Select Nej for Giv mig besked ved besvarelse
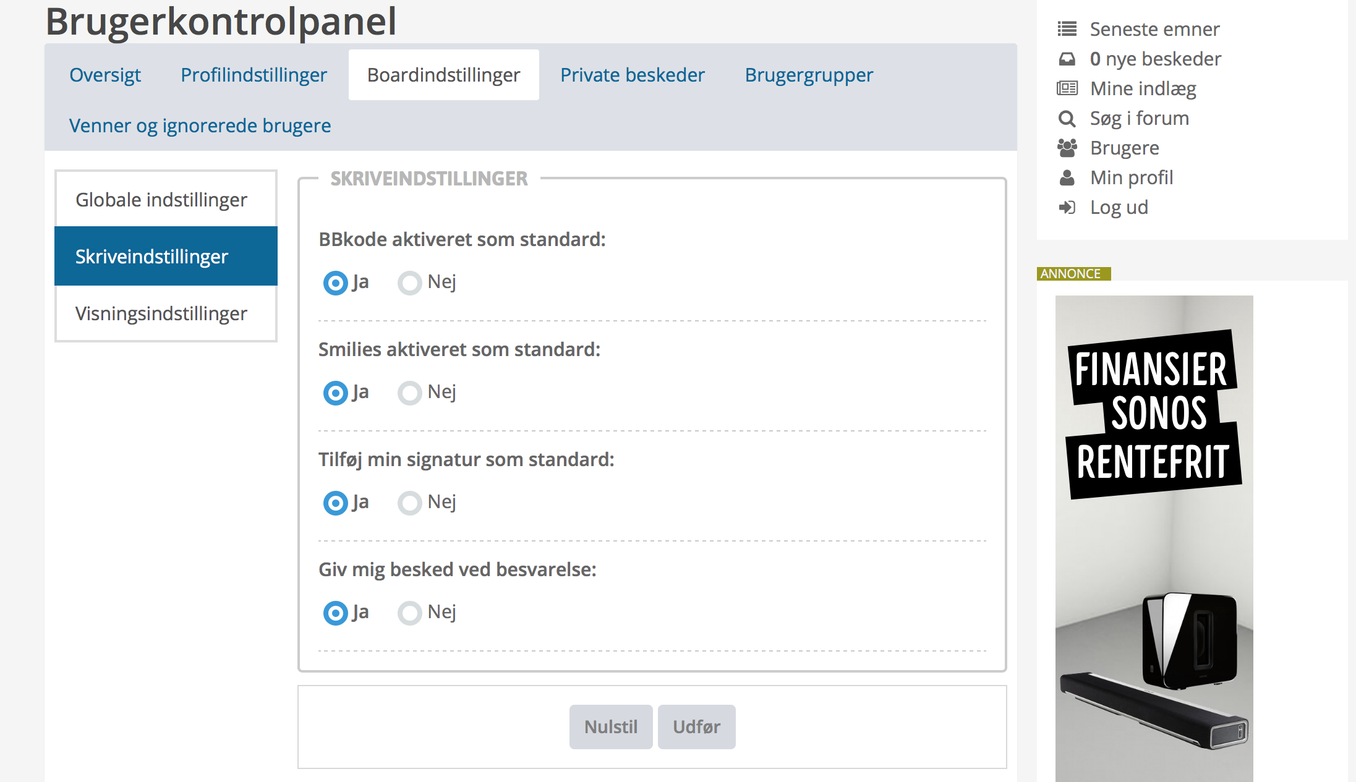The width and height of the screenshot is (1356, 782). click(409, 613)
